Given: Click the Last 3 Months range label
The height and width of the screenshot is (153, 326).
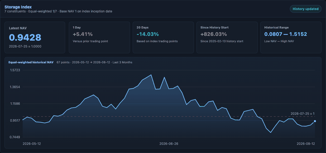Looking at the screenshot, I should 122,62.
